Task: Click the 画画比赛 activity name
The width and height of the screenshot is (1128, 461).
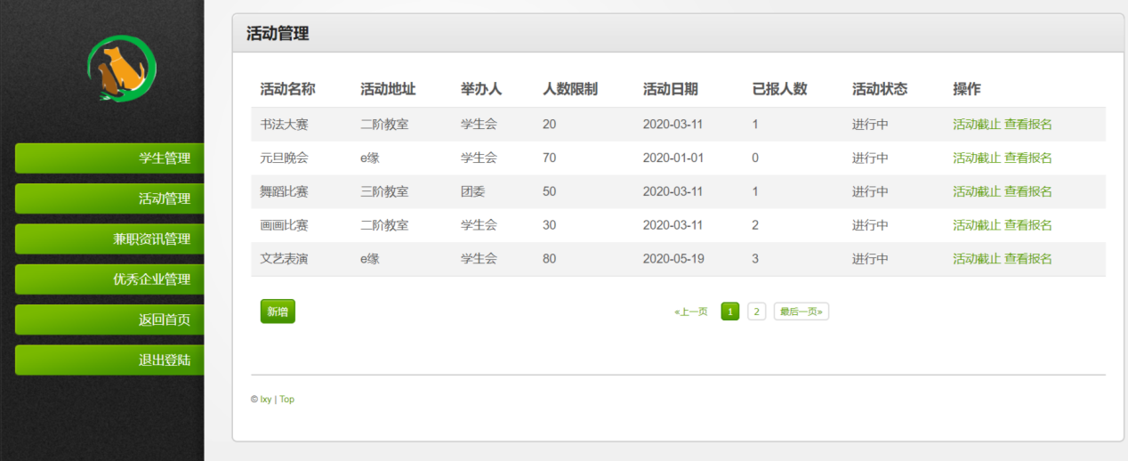Action: (x=284, y=225)
